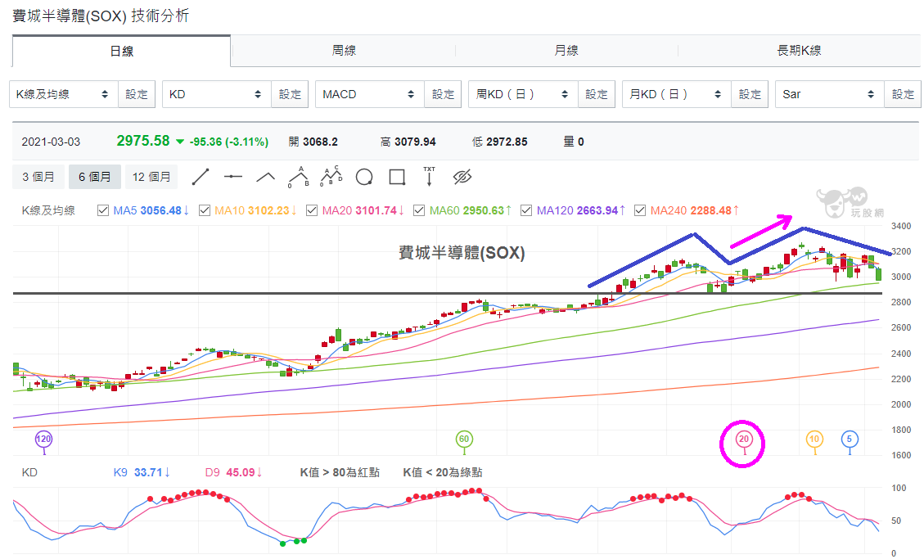Click the MA60 2950.63 value label
Image resolution: width=924 pixels, height=559 pixels.
[470, 210]
